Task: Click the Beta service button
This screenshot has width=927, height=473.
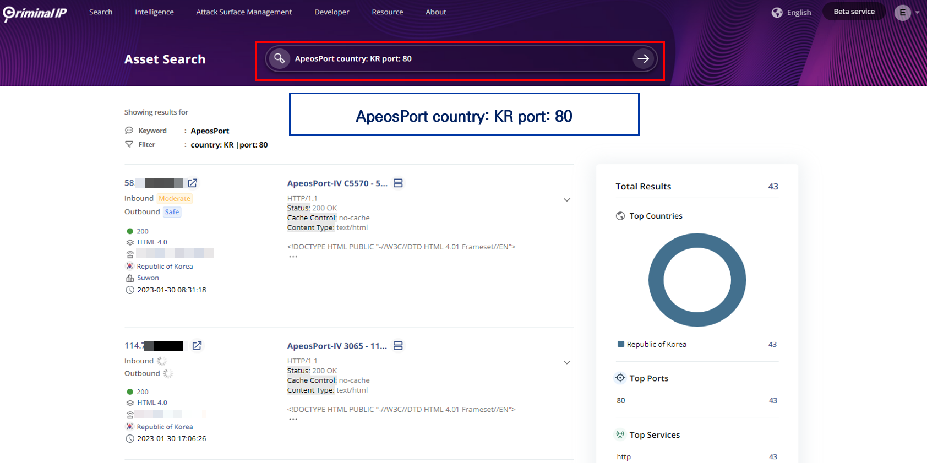Action: (854, 12)
